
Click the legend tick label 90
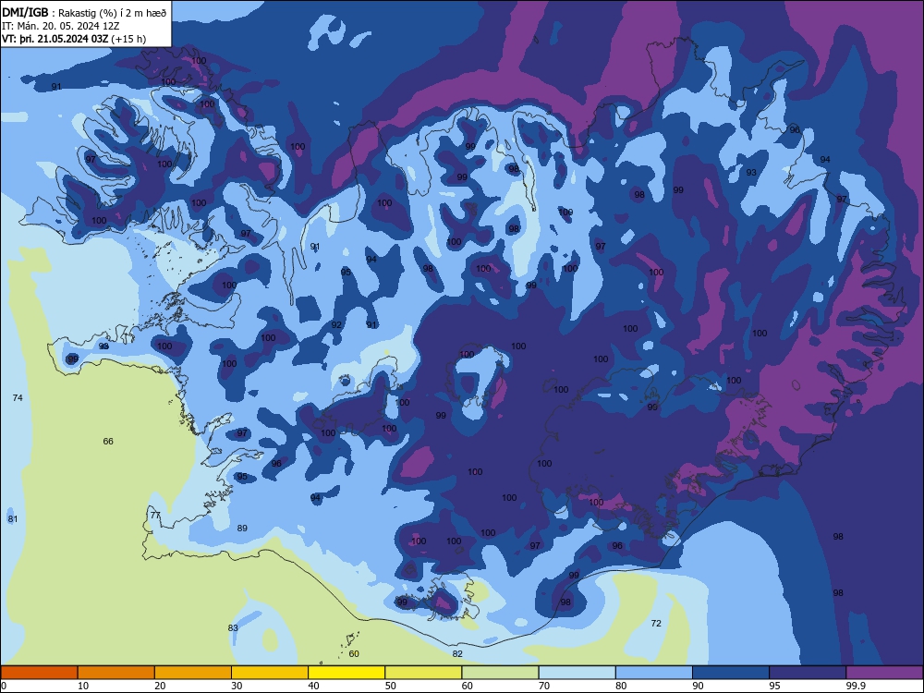pos(698,686)
